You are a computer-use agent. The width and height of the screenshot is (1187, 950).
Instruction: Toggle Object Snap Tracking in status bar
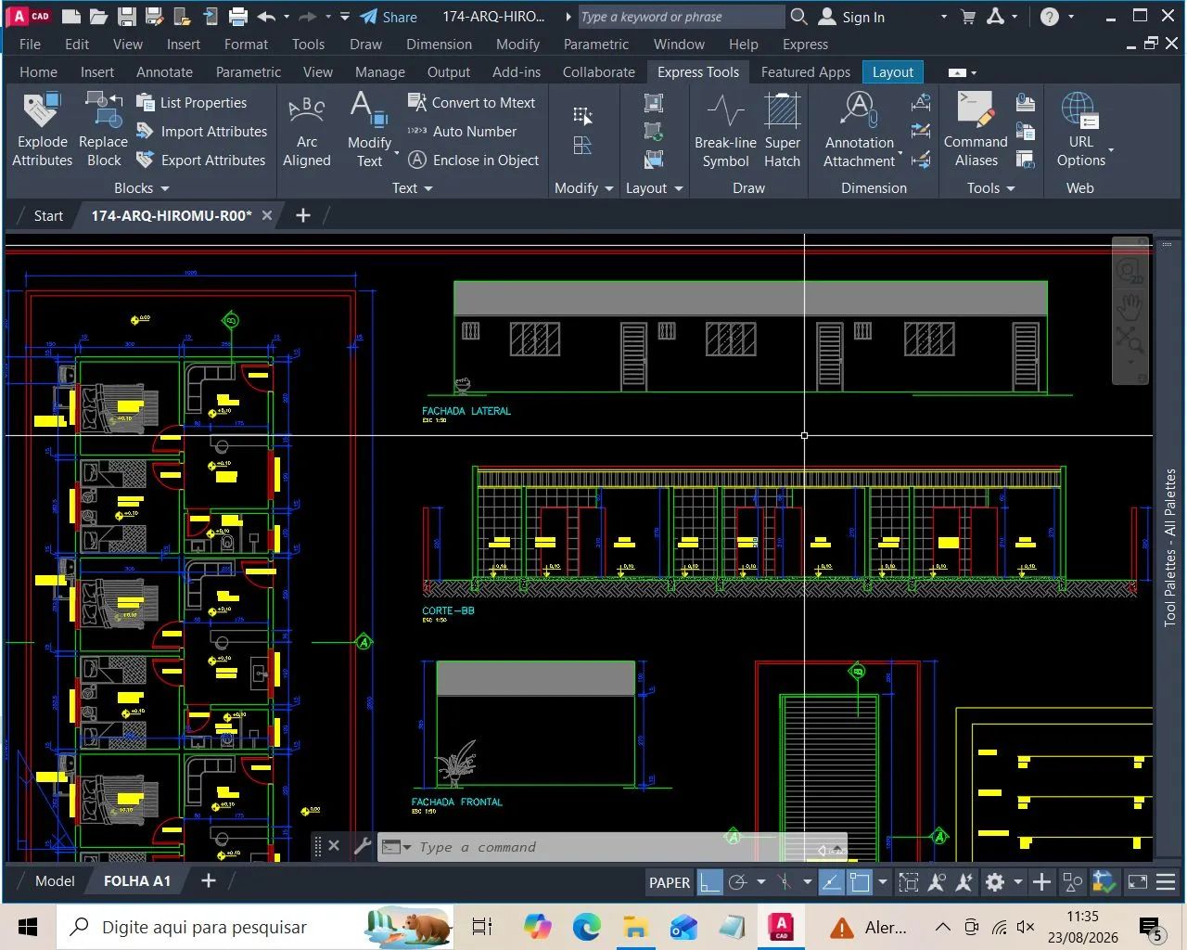831,882
